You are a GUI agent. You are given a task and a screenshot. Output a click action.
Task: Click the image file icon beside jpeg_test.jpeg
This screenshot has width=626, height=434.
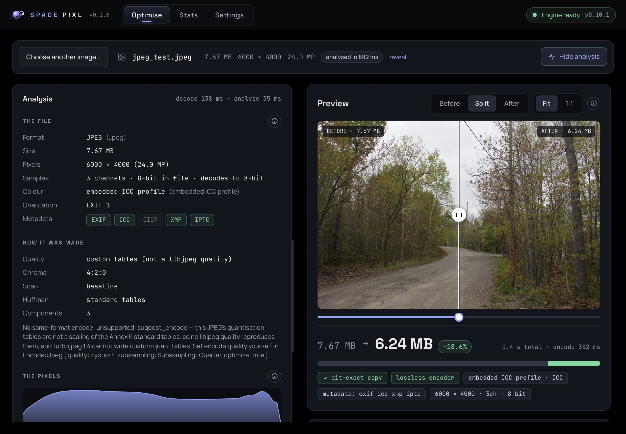122,57
